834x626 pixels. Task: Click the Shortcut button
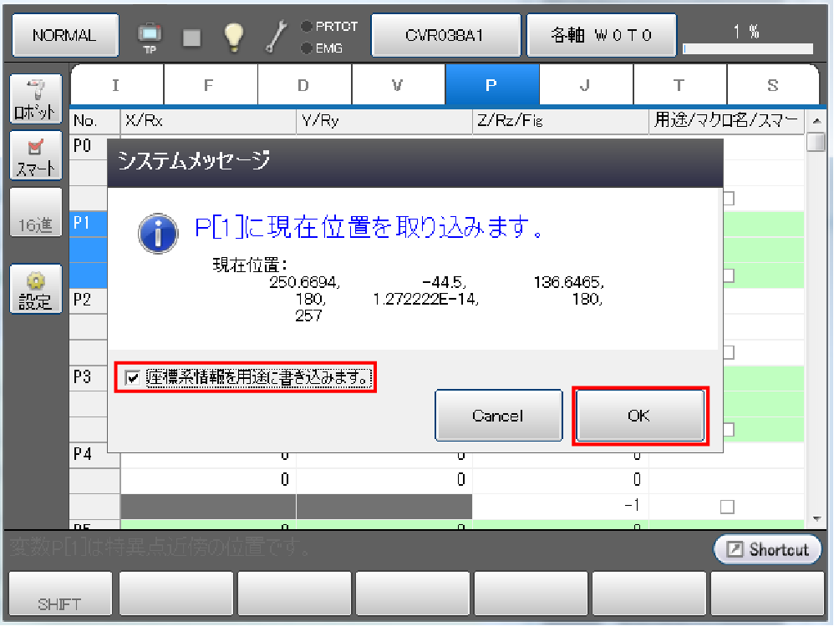(x=767, y=549)
